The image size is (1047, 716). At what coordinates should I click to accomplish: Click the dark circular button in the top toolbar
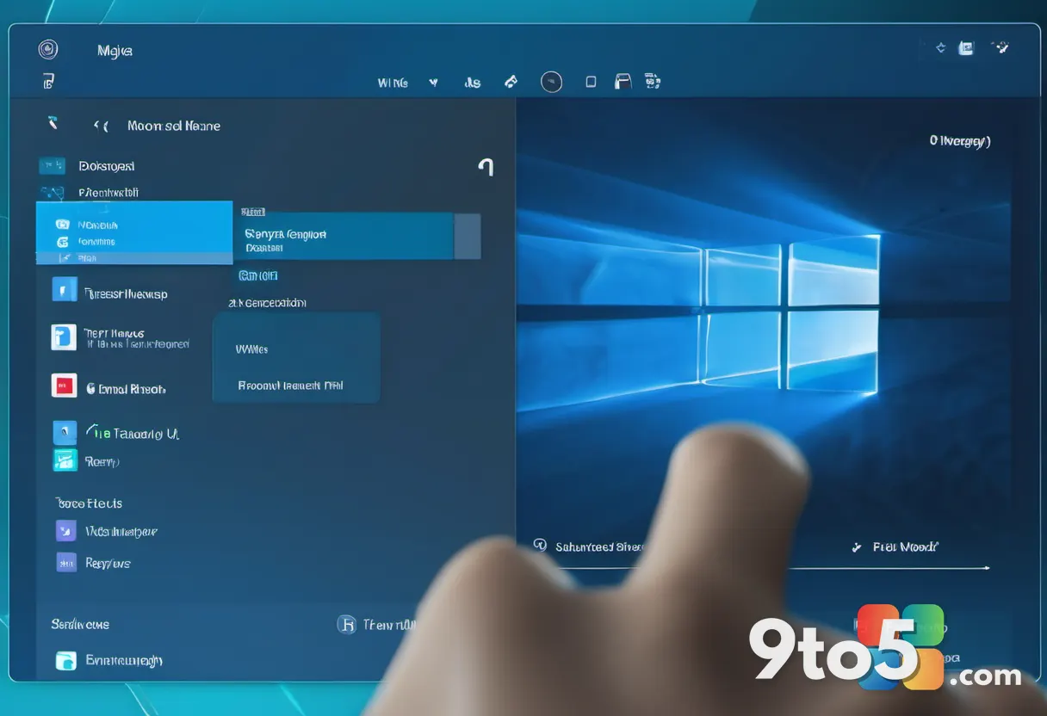[x=551, y=82]
